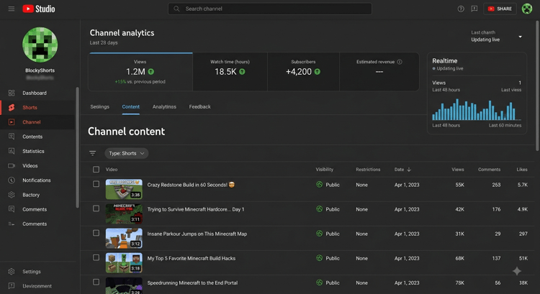Click the SHARE button
Screen dimensions: 540x294
tap(500, 9)
